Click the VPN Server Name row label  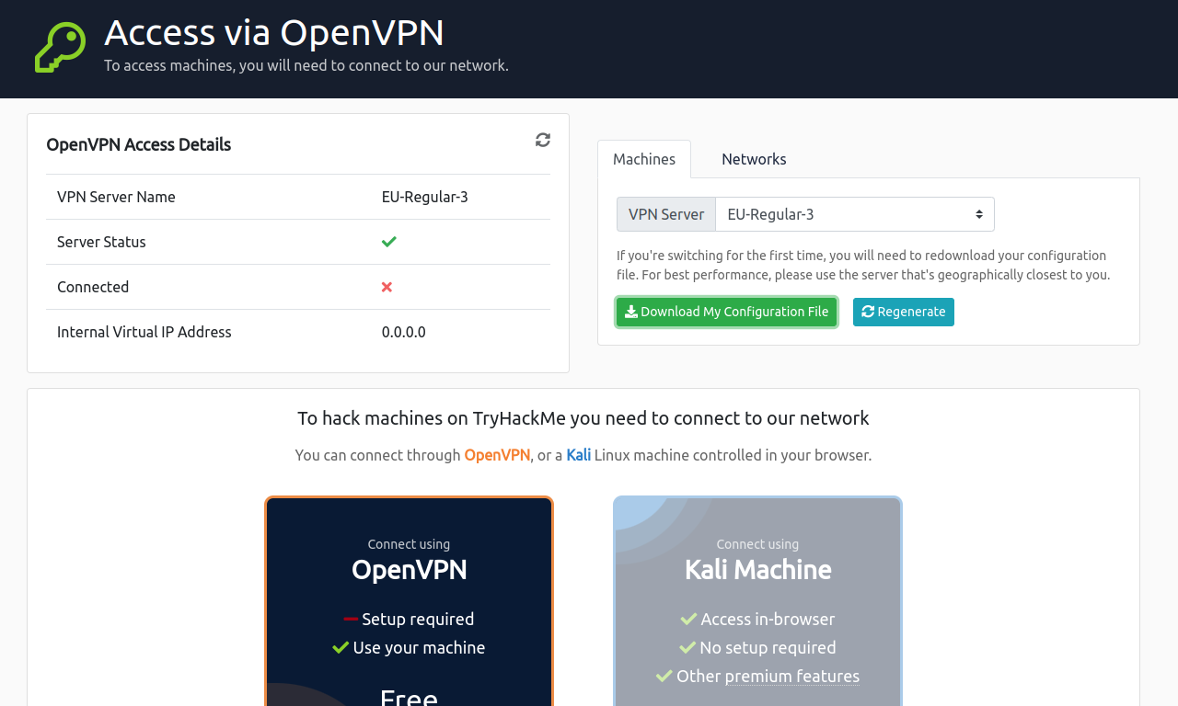(116, 197)
